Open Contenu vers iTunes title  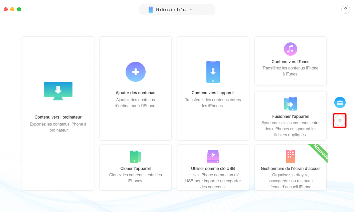pyautogui.click(x=290, y=62)
